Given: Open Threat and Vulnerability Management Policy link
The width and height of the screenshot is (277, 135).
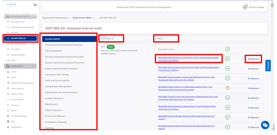Looking at the screenshot, I should tap(188, 98).
